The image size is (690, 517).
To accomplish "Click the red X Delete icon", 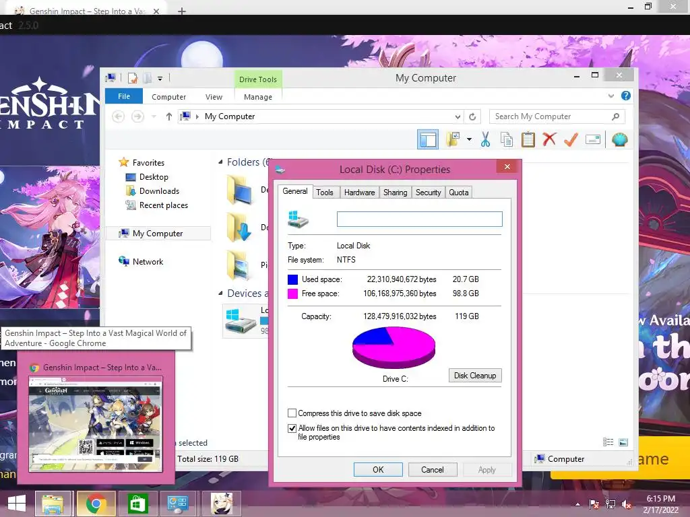I will coord(549,139).
